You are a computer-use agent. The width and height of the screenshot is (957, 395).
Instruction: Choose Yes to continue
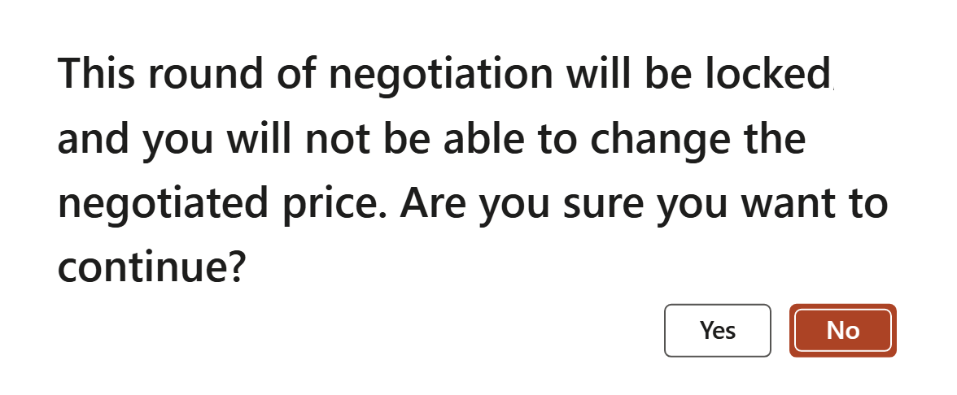(717, 330)
